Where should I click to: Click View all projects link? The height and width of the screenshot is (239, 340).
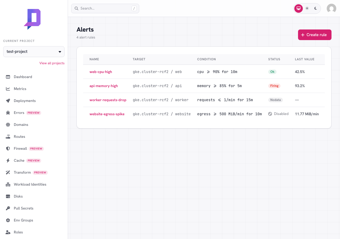[52, 63]
